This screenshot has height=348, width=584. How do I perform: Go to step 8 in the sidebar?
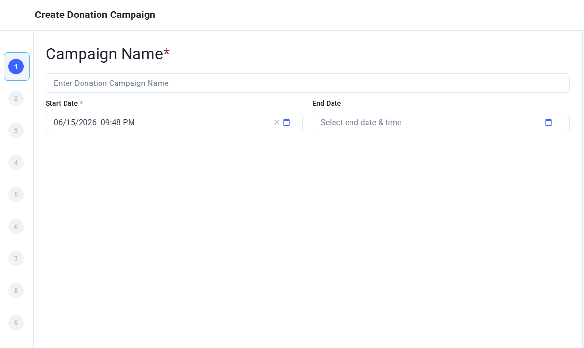[16, 291]
